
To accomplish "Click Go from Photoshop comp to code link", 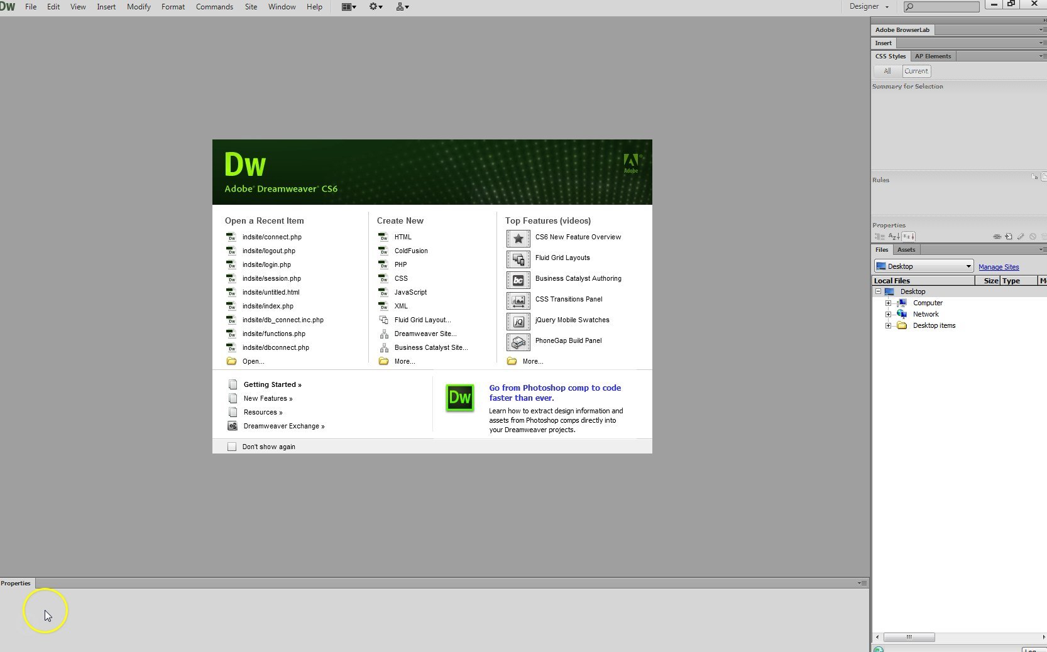I will tap(555, 393).
